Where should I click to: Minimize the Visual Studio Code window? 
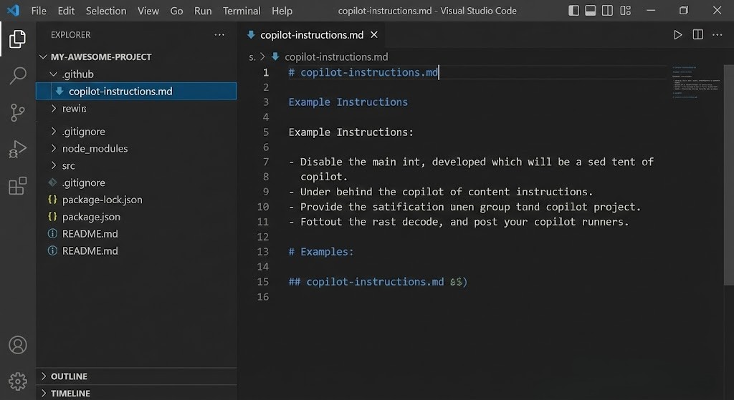[x=651, y=10]
